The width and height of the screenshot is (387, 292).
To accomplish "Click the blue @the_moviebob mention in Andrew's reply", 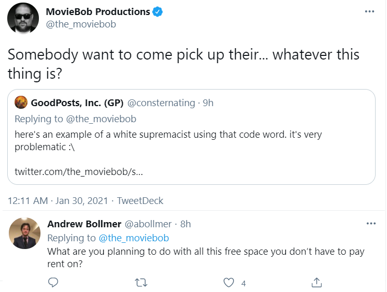I will tap(134, 238).
